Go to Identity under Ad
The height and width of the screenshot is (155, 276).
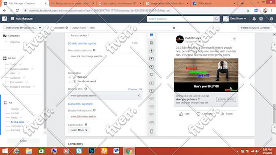click(15, 109)
